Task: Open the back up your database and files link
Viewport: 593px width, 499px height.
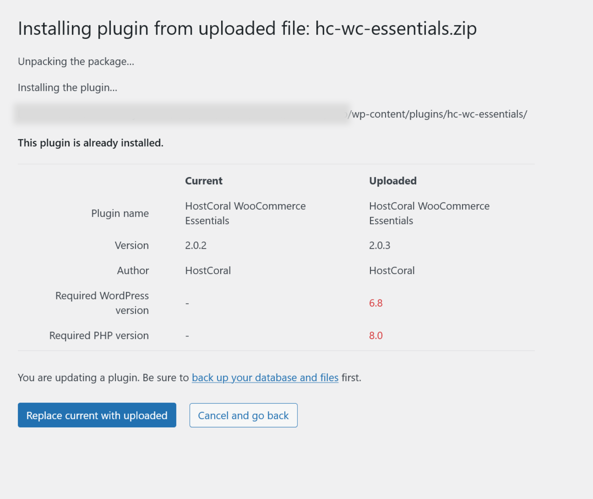Action: click(x=265, y=378)
